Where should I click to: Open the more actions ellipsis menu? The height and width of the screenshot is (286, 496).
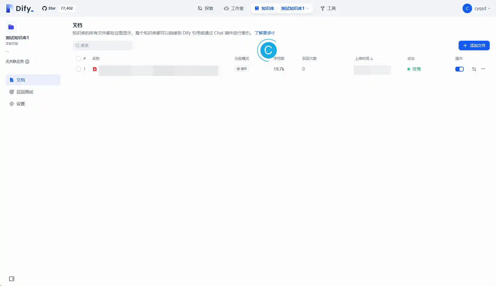click(483, 69)
